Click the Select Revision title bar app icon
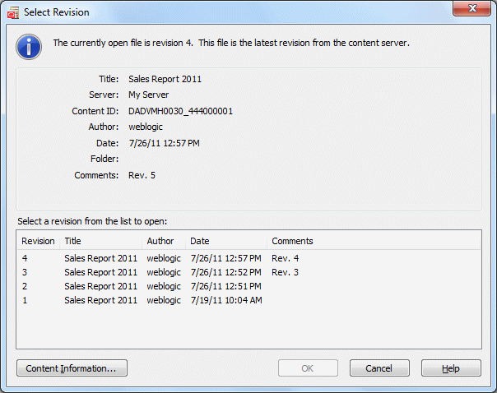The height and width of the screenshot is (393, 497). coord(13,12)
